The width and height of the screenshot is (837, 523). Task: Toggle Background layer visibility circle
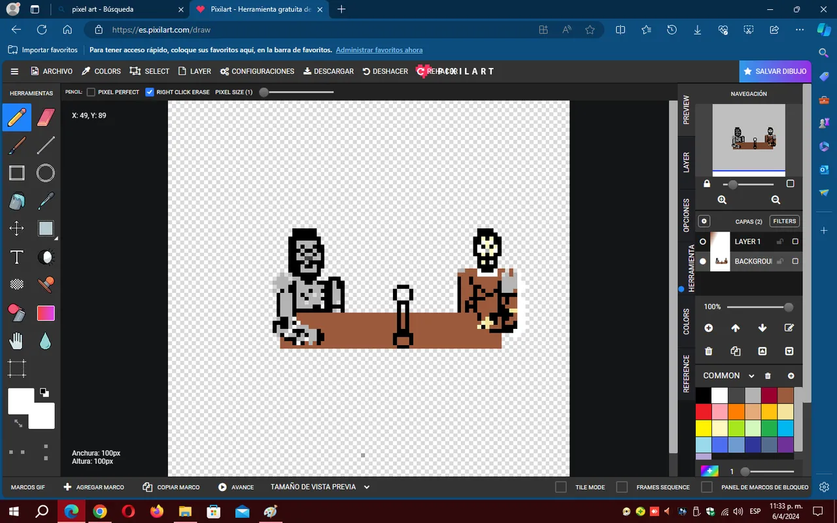[x=703, y=261]
